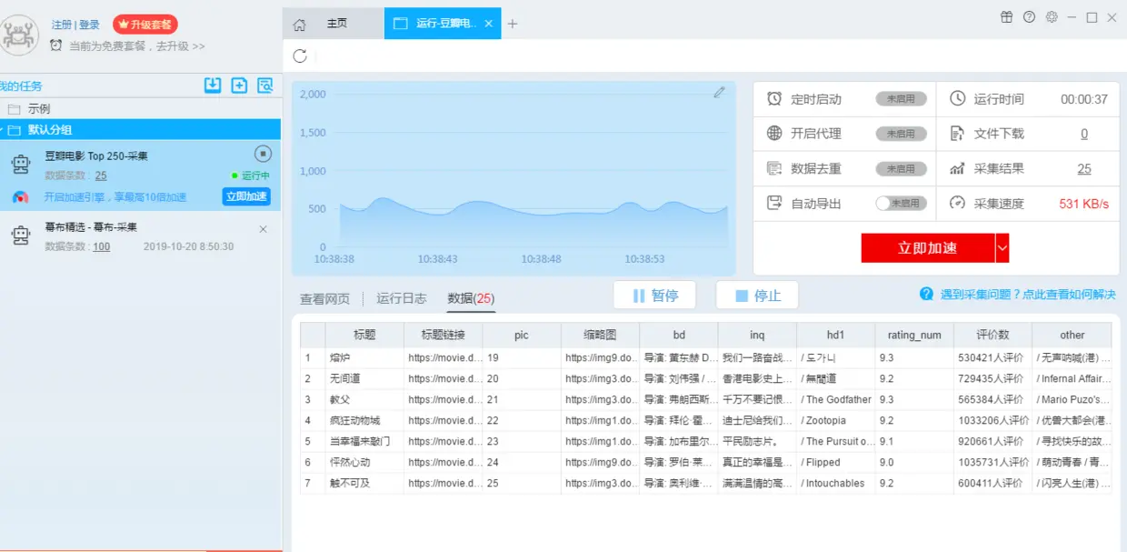Enable the 定时启动 toggle
Viewport: 1127px width, 552px height.
902,99
